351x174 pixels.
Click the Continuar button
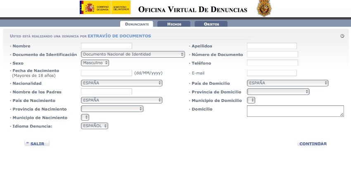313,144
